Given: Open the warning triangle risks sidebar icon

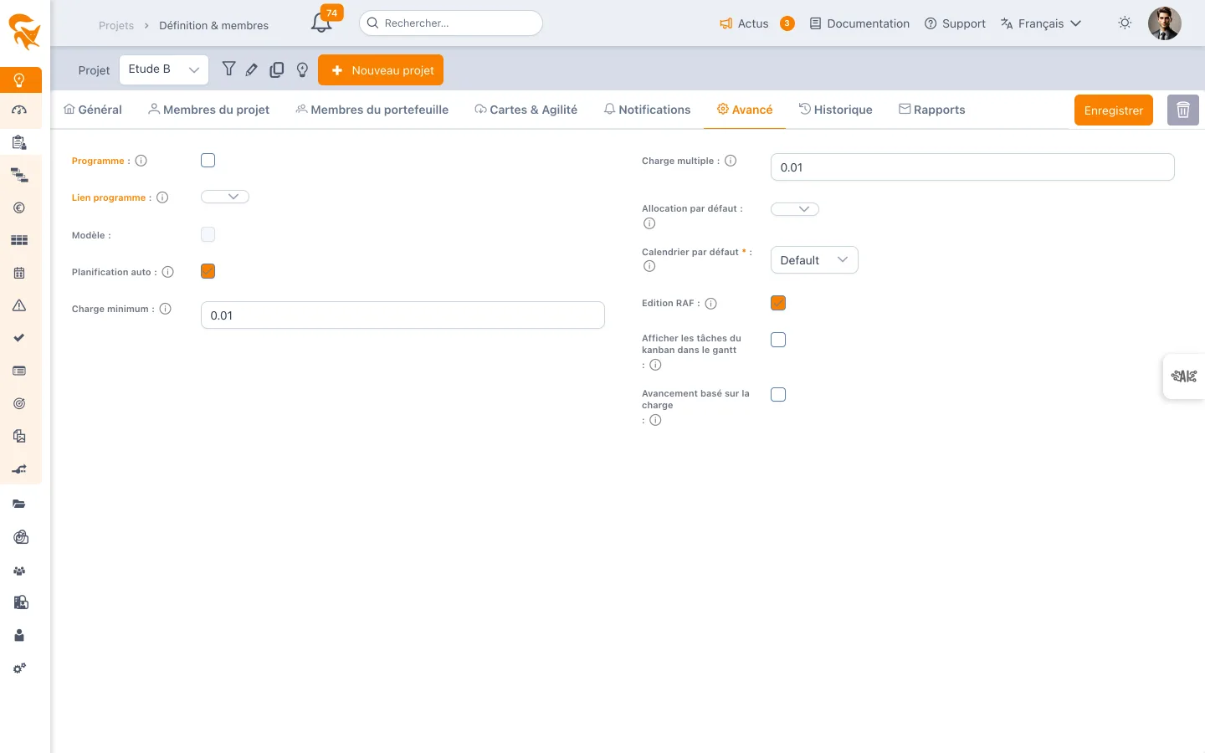Looking at the screenshot, I should point(19,305).
